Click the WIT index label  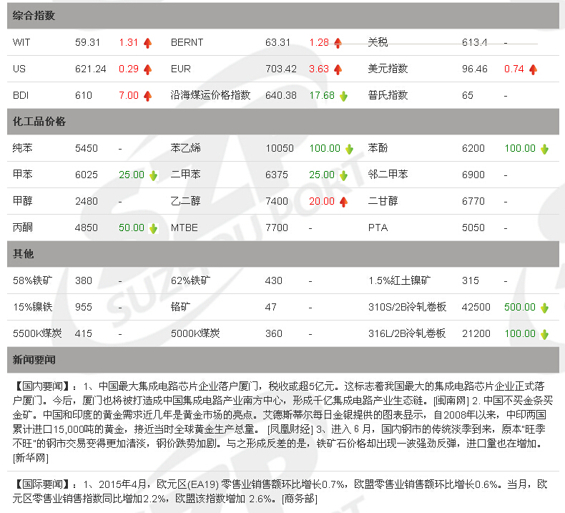click(21, 42)
